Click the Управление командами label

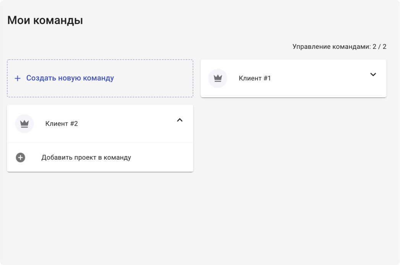(x=331, y=47)
